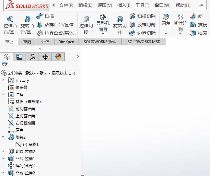Viewport: 210px width, 176px height.
Task: Select the Revolved Boss/Base (旋转凸台/基体) tool
Action: (x=27, y=25)
